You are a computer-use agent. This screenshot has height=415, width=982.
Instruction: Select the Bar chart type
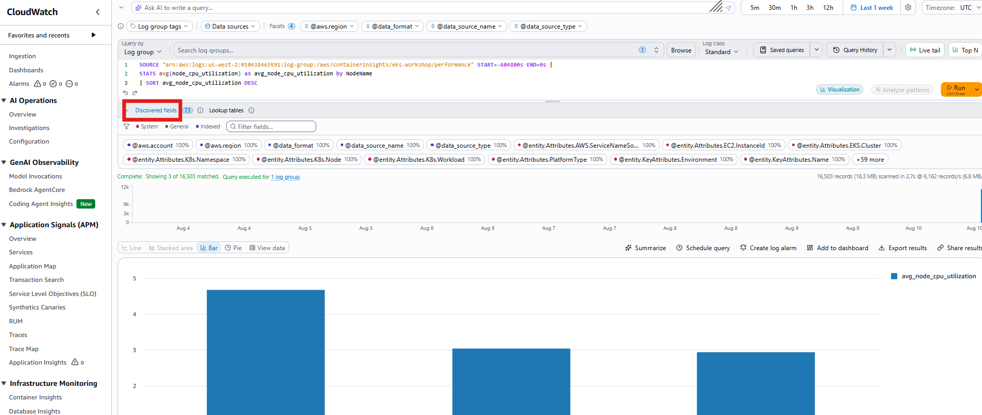pyautogui.click(x=209, y=248)
